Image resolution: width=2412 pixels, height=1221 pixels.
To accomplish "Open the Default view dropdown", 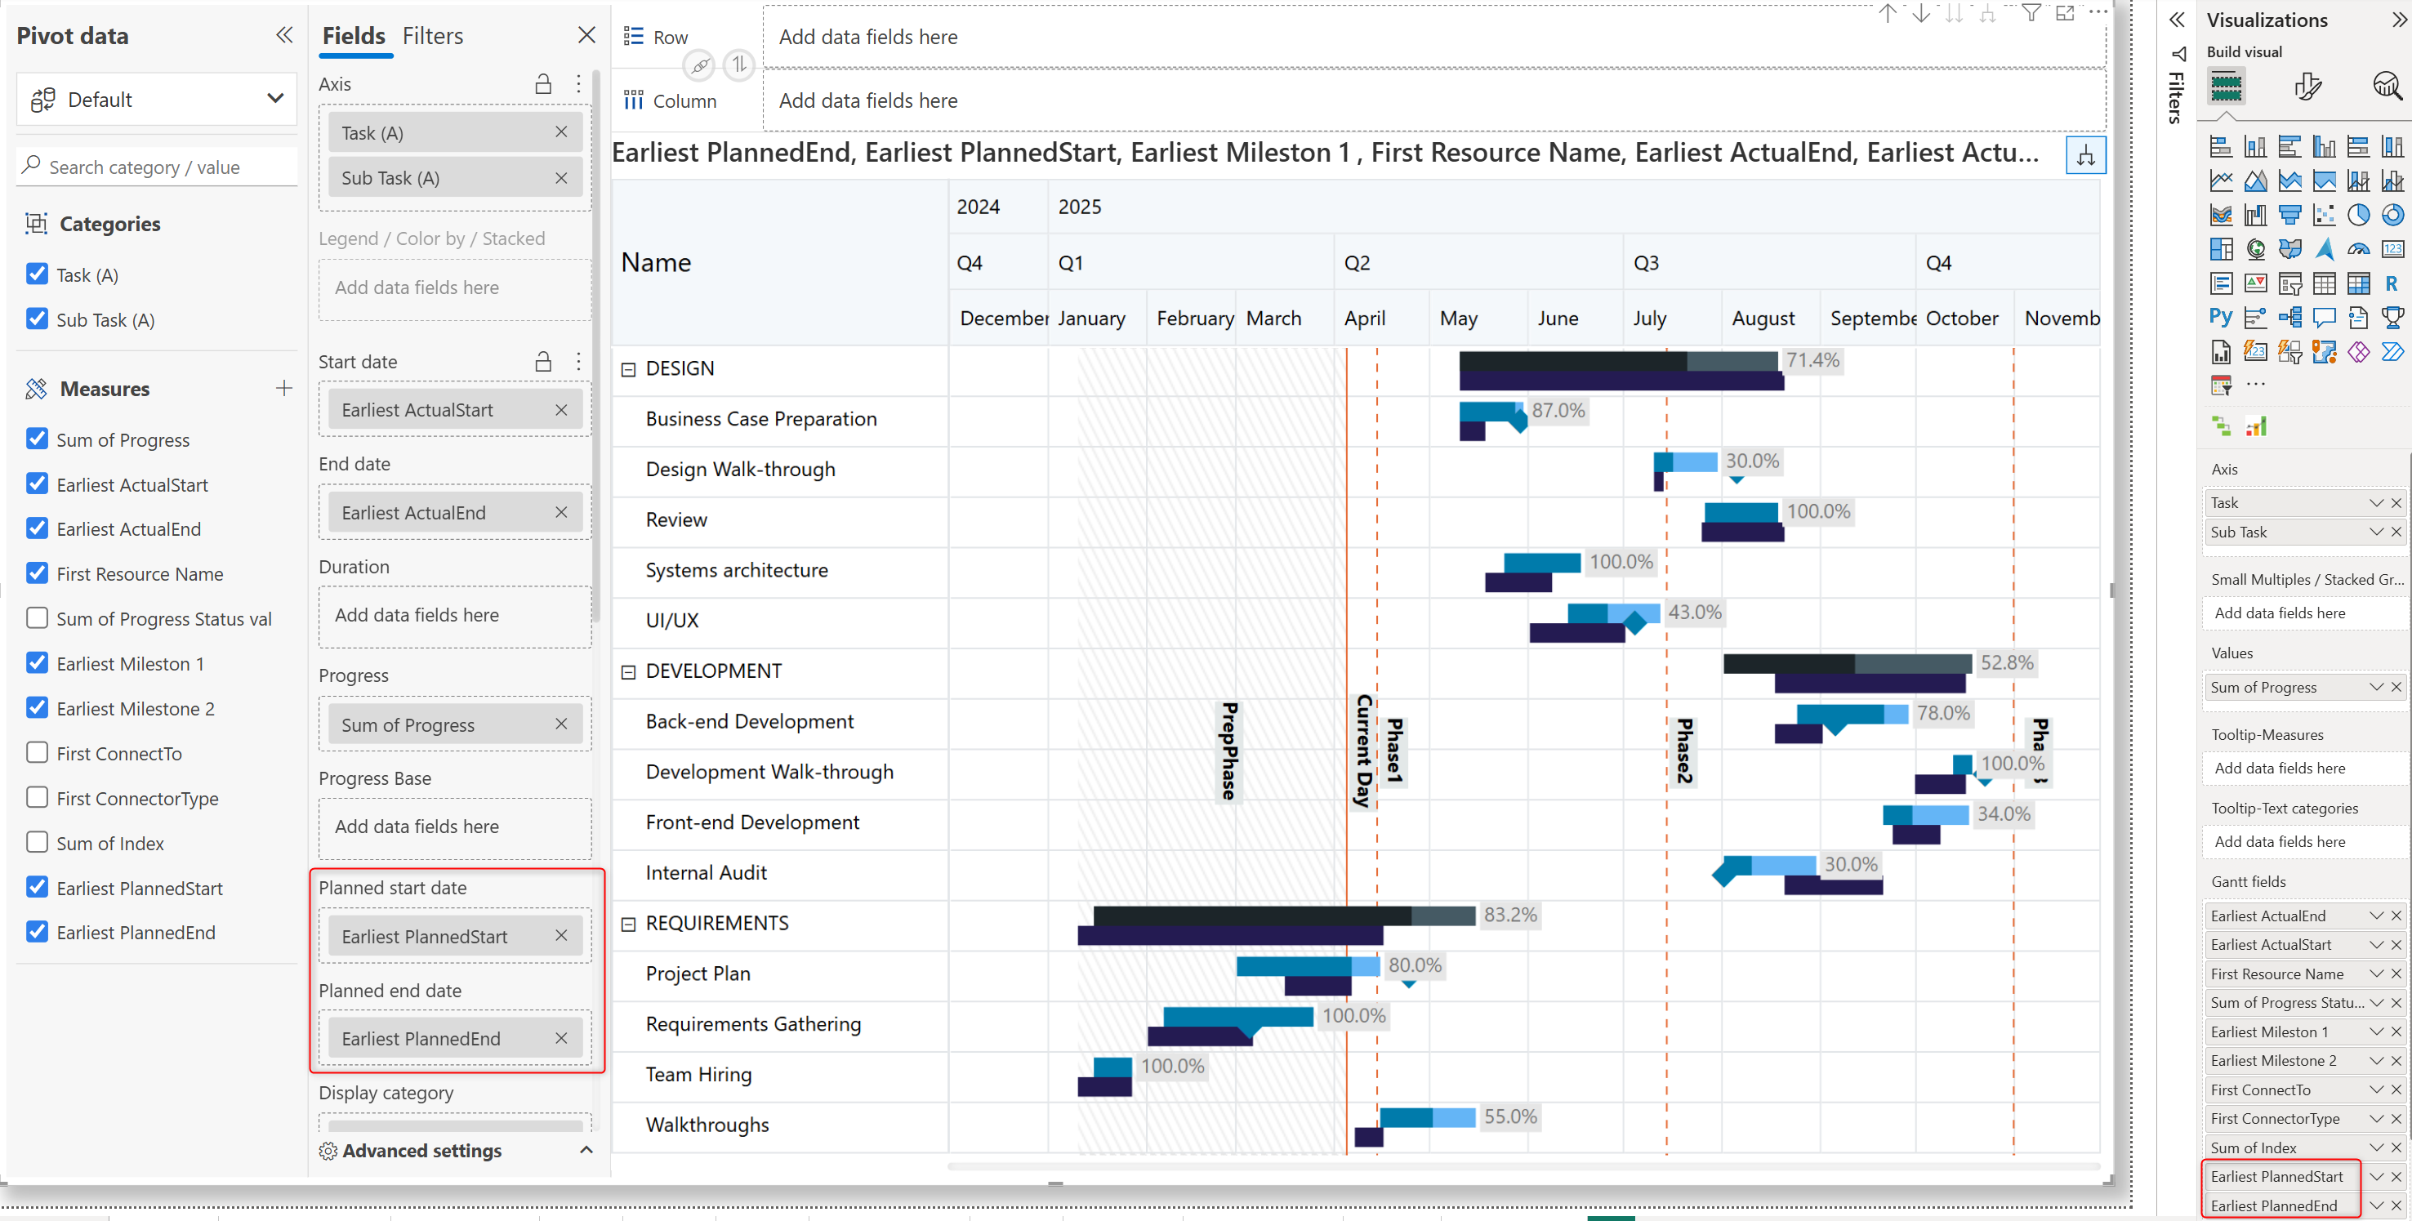I will point(156,100).
